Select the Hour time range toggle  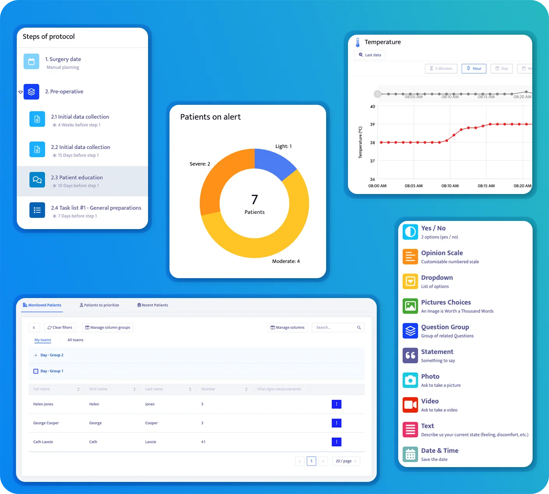tap(474, 69)
